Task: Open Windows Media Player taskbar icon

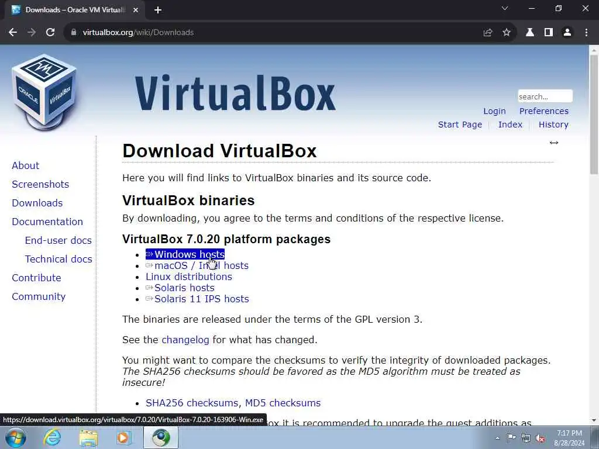Action: point(123,437)
